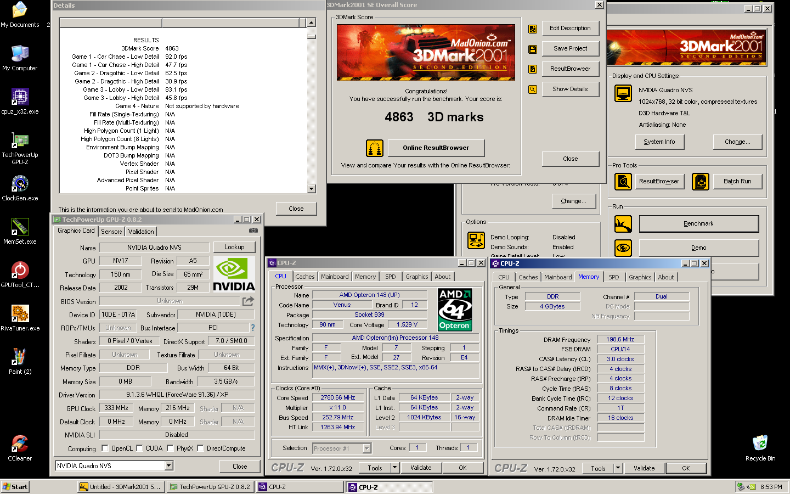This screenshot has width=790, height=494.
Task: Open Tools dropdown arrow in CPU-Z CPU window
Action: tap(394, 468)
